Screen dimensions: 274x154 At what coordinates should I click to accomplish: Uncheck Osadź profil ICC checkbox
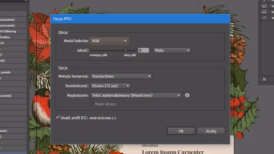coord(58,118)
